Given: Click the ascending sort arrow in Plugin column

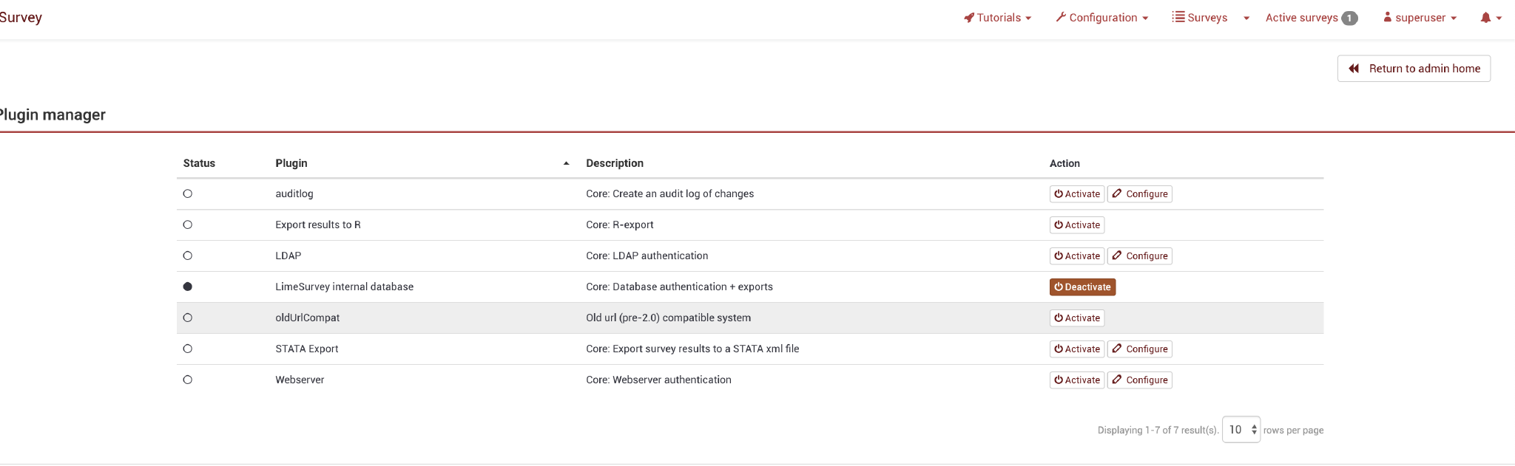Looking at the screenshot, I should [566, 163].
